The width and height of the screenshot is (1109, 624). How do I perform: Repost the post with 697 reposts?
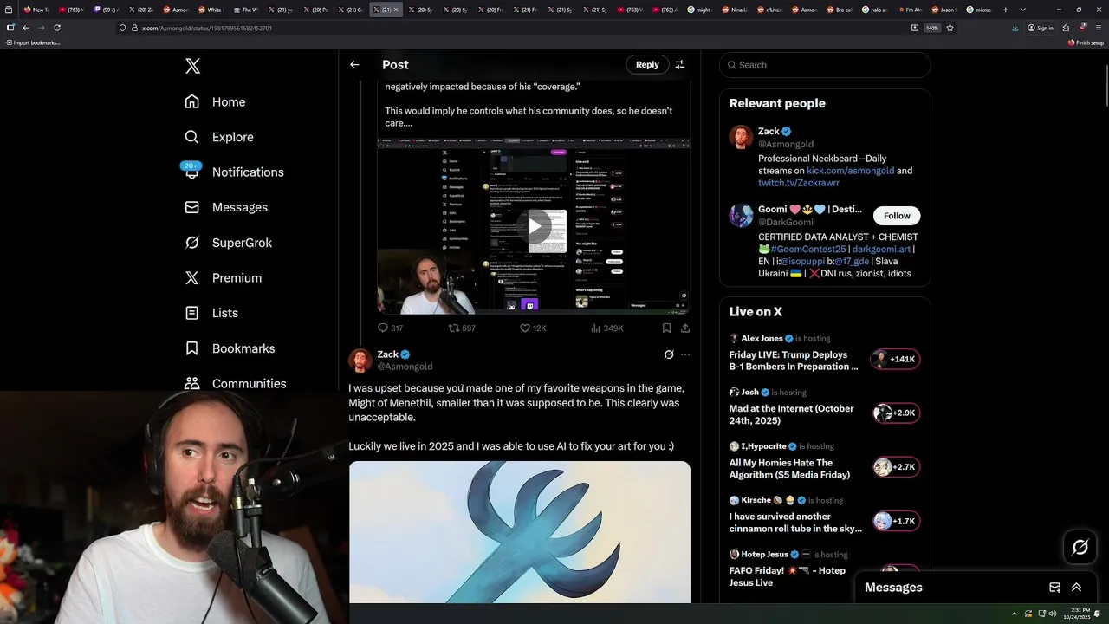[462, 328]
